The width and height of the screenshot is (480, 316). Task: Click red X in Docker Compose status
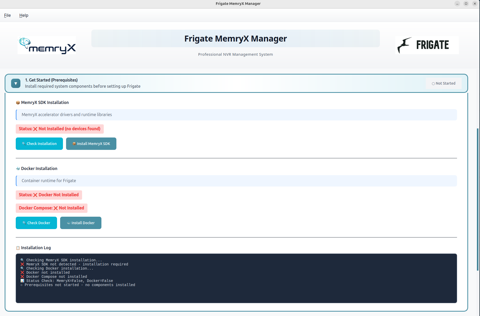click(x=55, y=208)
